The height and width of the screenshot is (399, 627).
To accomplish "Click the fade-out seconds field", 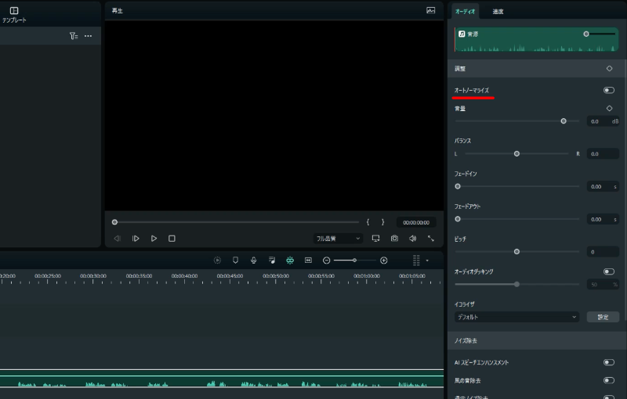I will 603,219.
